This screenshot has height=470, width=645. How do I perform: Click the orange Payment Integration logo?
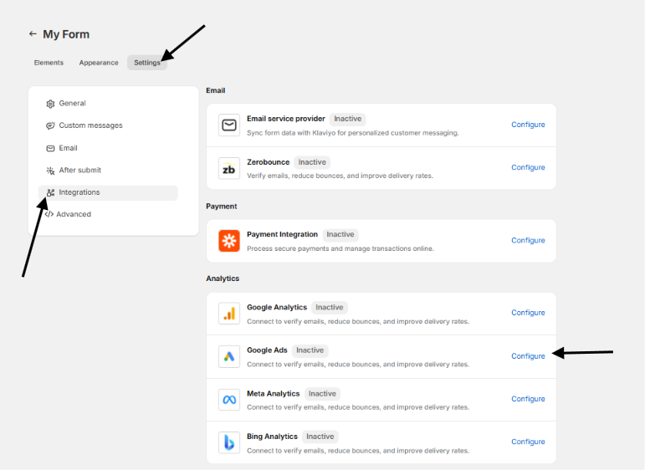[229, 241]
